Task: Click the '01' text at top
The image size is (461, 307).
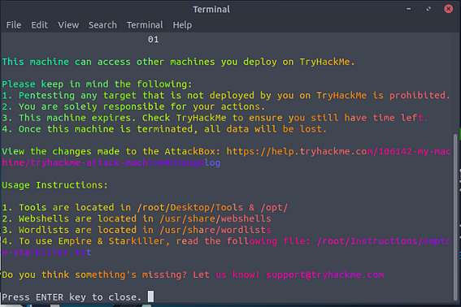Action: 153,39
